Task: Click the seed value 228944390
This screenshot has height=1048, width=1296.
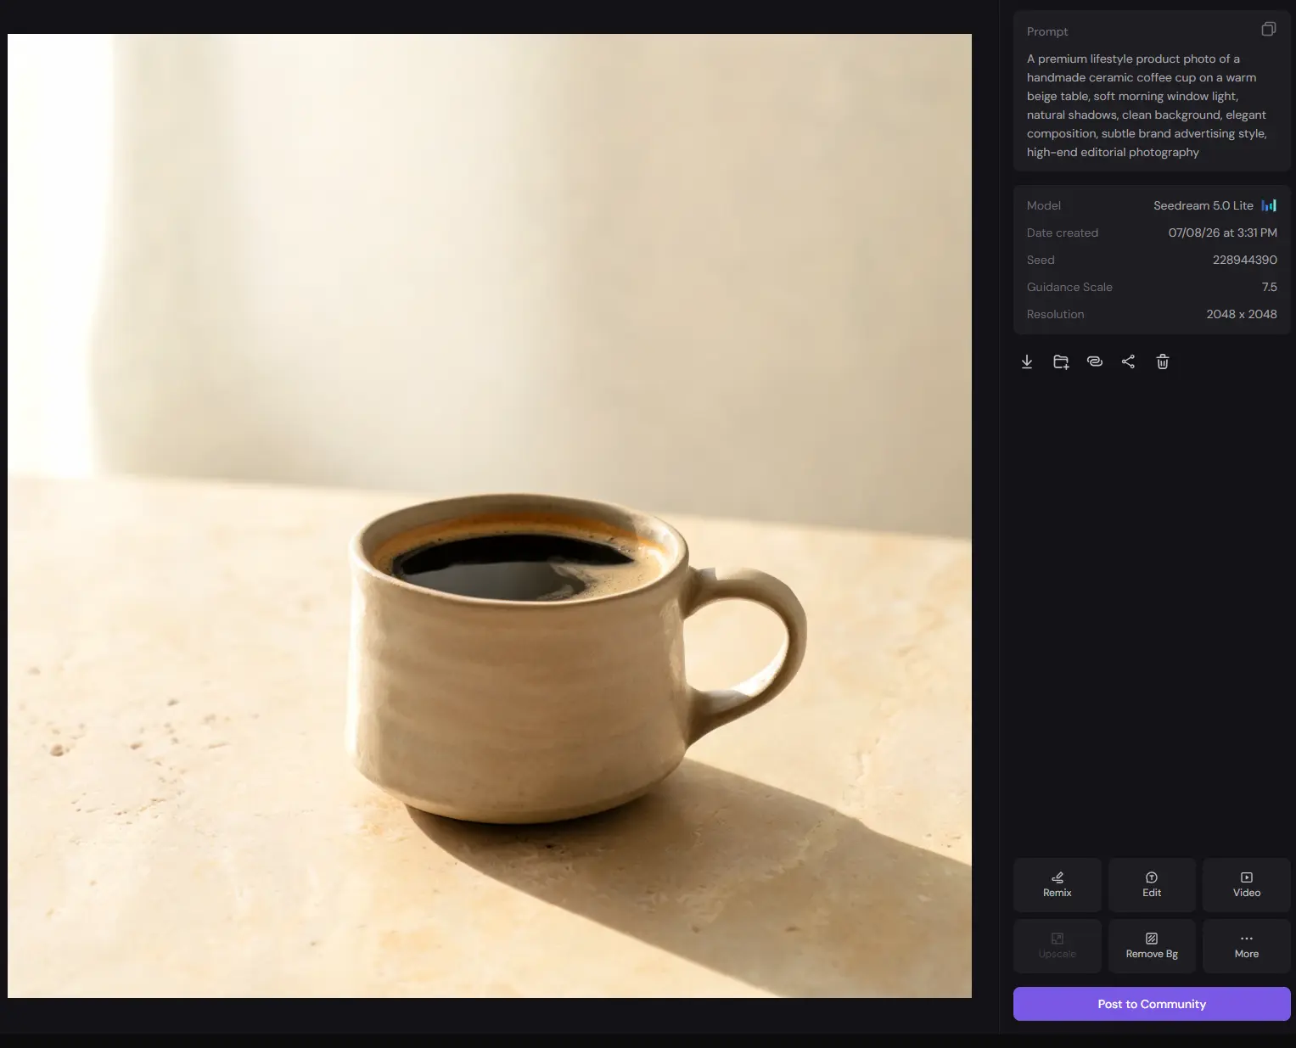Action: 1244,260
